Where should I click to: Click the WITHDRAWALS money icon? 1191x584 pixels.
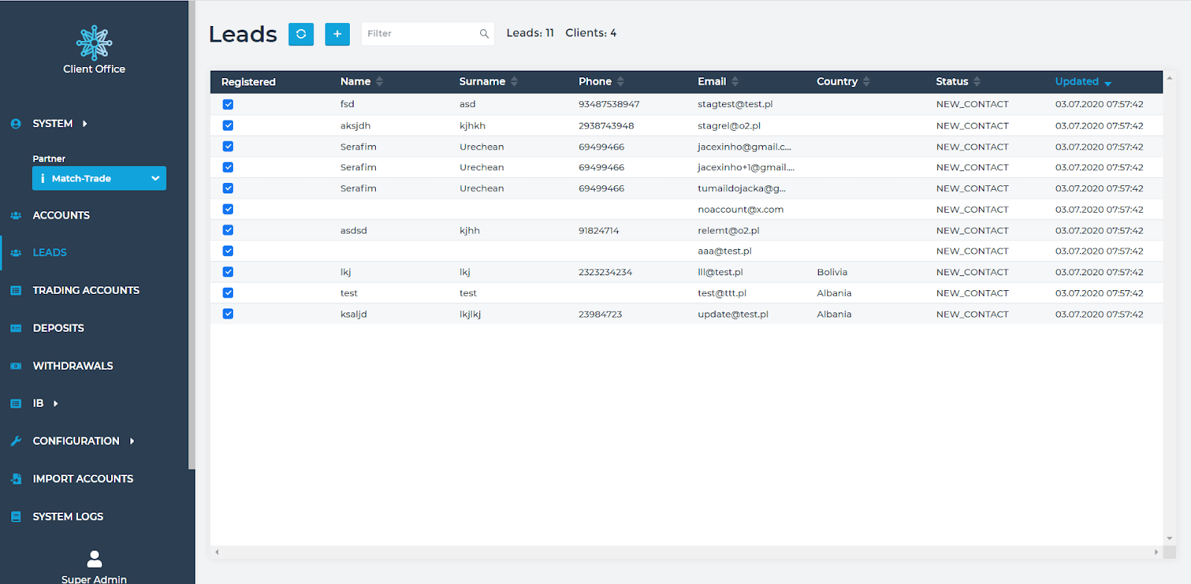[x=16, y=366]
